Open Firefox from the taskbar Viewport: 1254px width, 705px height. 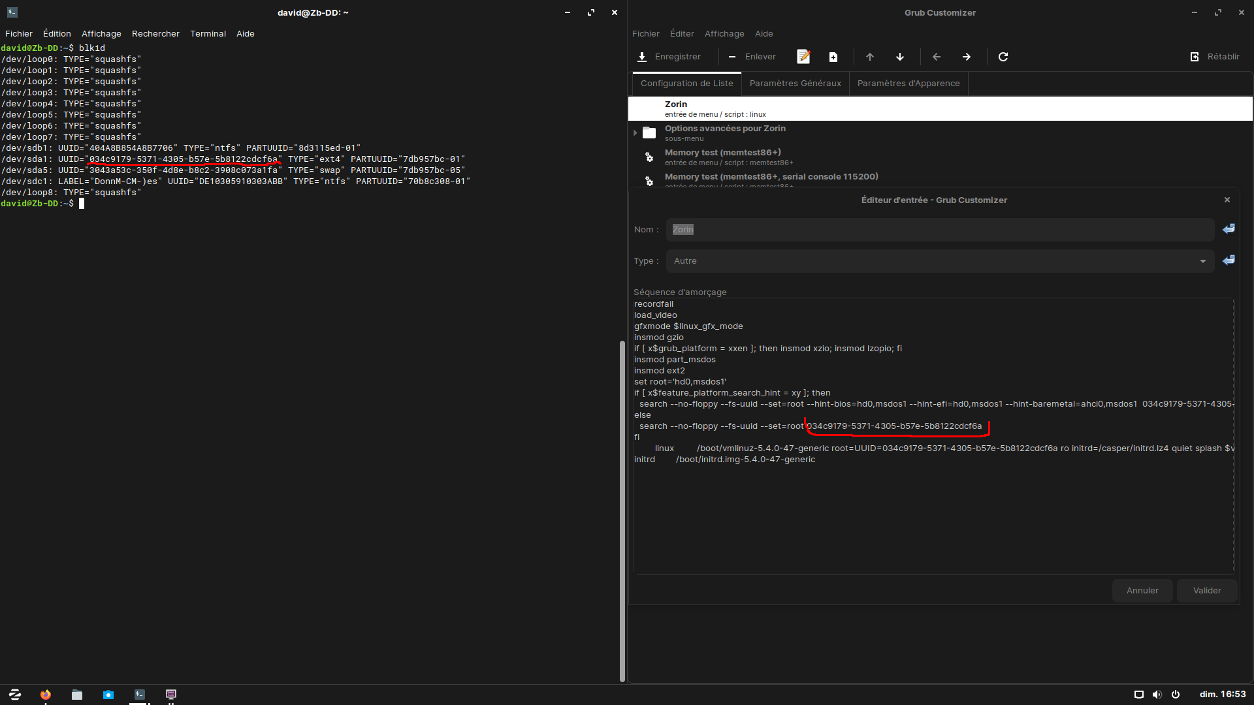pos(45,695)
